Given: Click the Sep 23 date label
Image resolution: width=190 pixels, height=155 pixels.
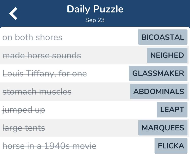Looking at the screenshot, I should click(95, 20).
